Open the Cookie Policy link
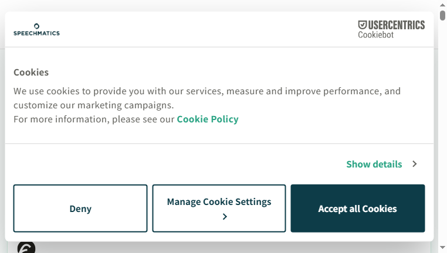The height and width of the screenshot is (253, 447). (x=208, y=119)
